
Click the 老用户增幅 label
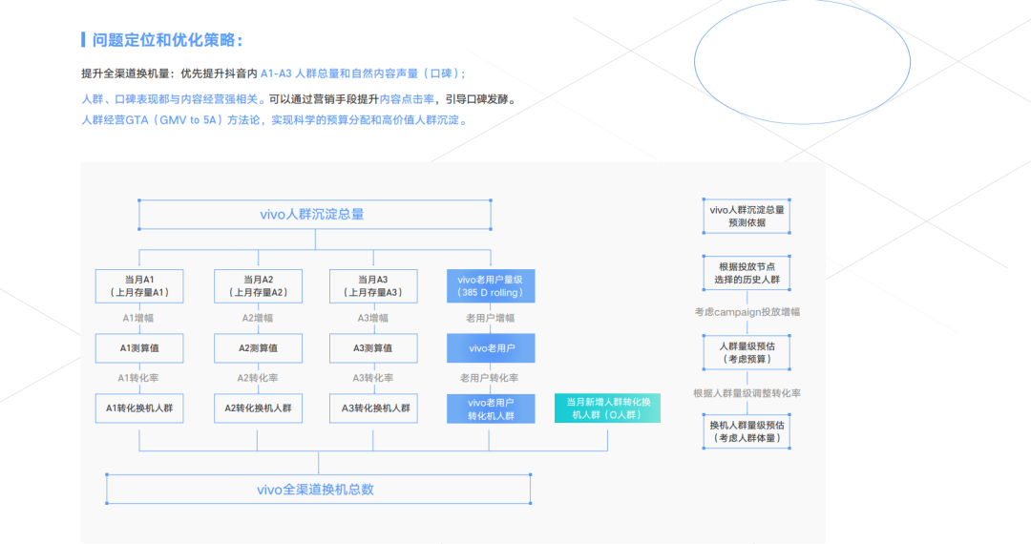490,318
